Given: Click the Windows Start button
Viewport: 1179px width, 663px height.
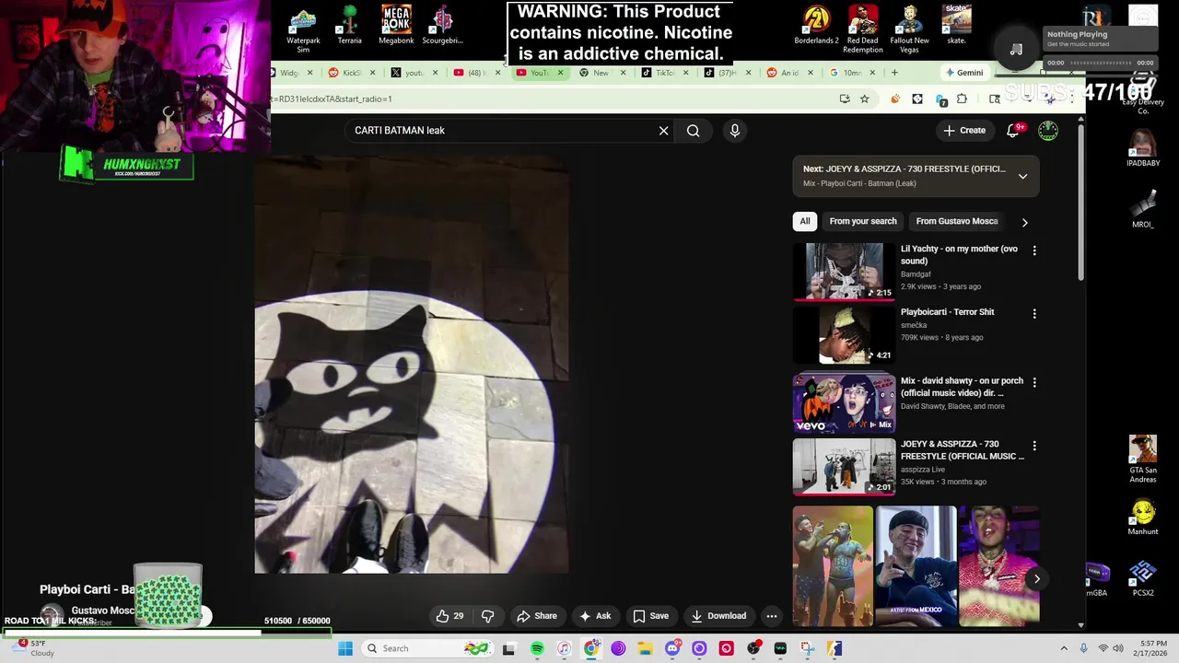Looking at the screenshot, I should click(345, 648).
